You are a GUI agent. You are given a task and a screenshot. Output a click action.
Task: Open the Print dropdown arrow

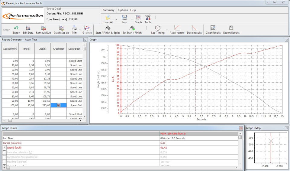click(80, 30)
